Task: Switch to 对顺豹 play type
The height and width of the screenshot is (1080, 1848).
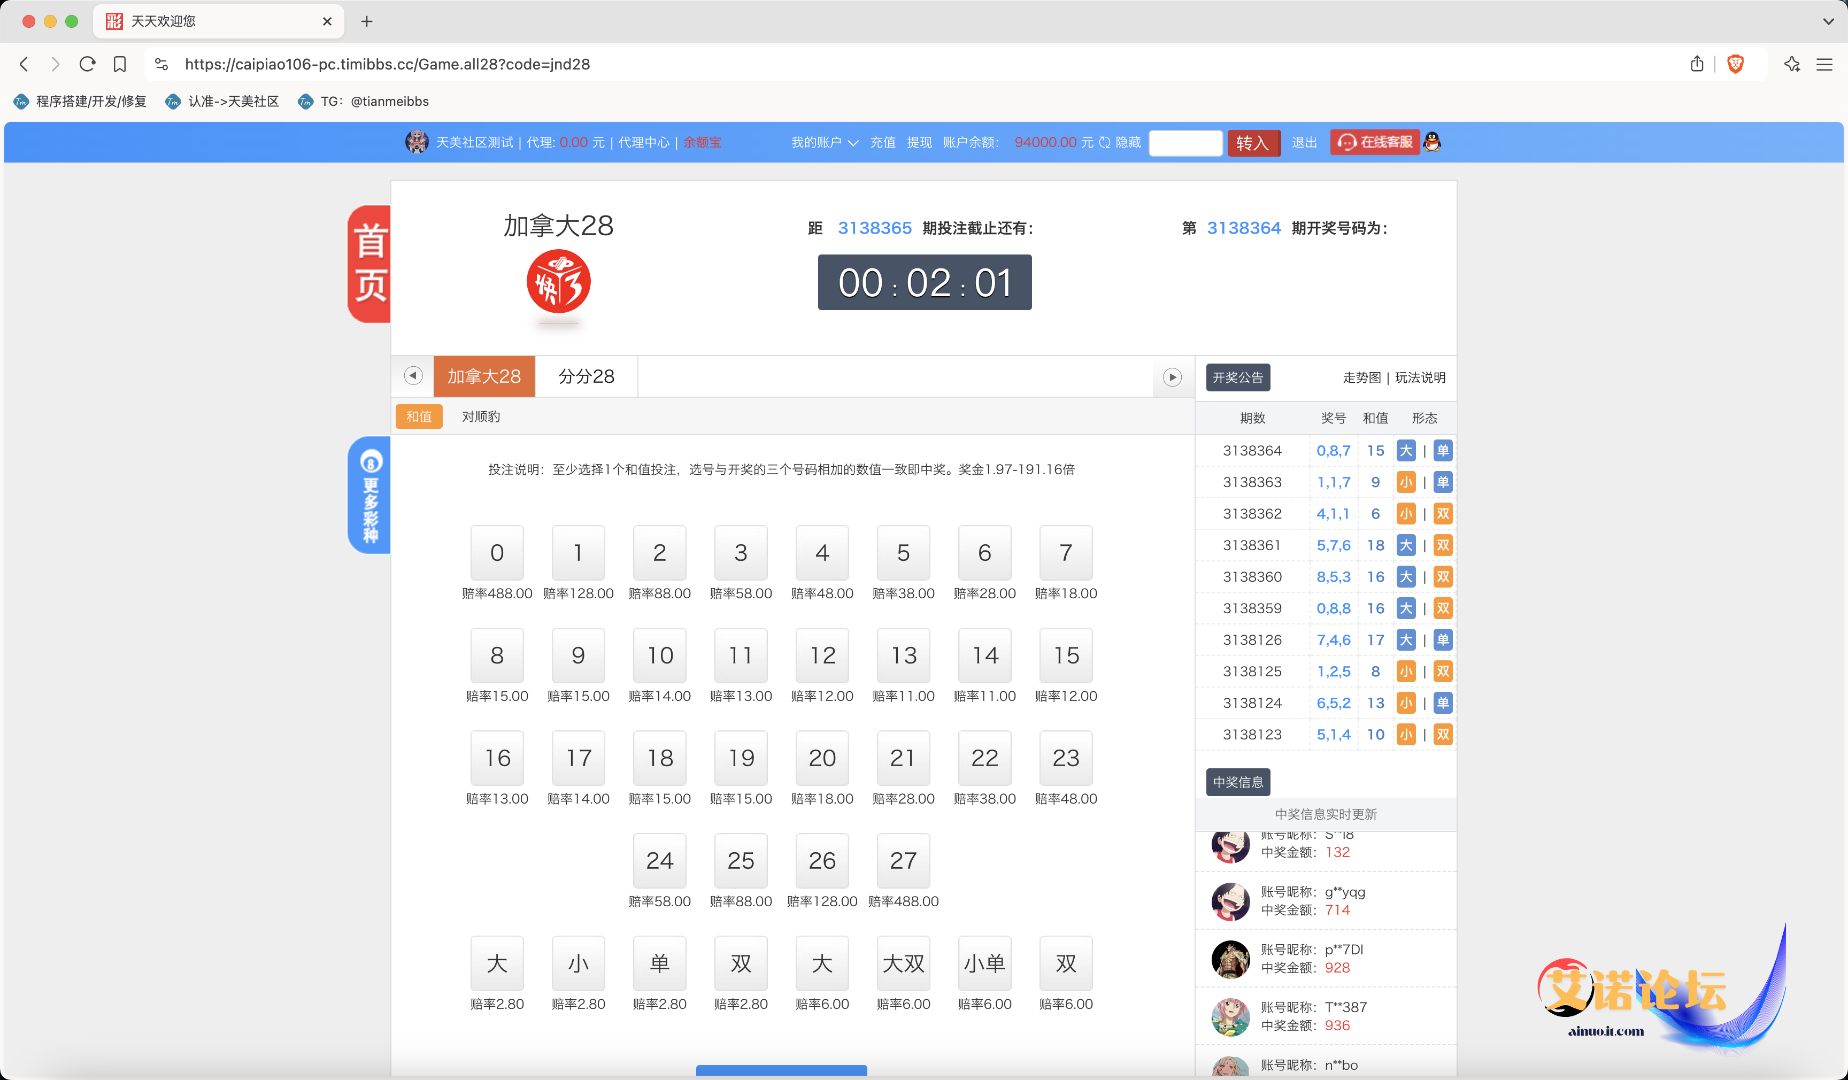Action: point(481,416)
